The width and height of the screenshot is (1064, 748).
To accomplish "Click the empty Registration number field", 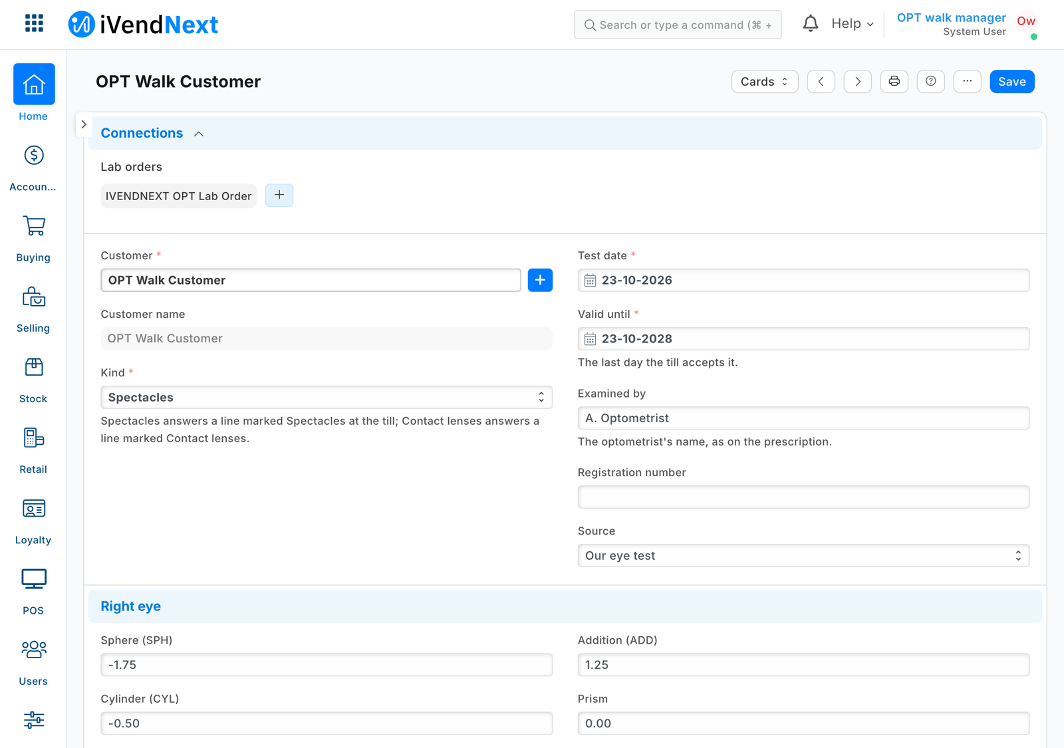I will click(x=803, y=497).
